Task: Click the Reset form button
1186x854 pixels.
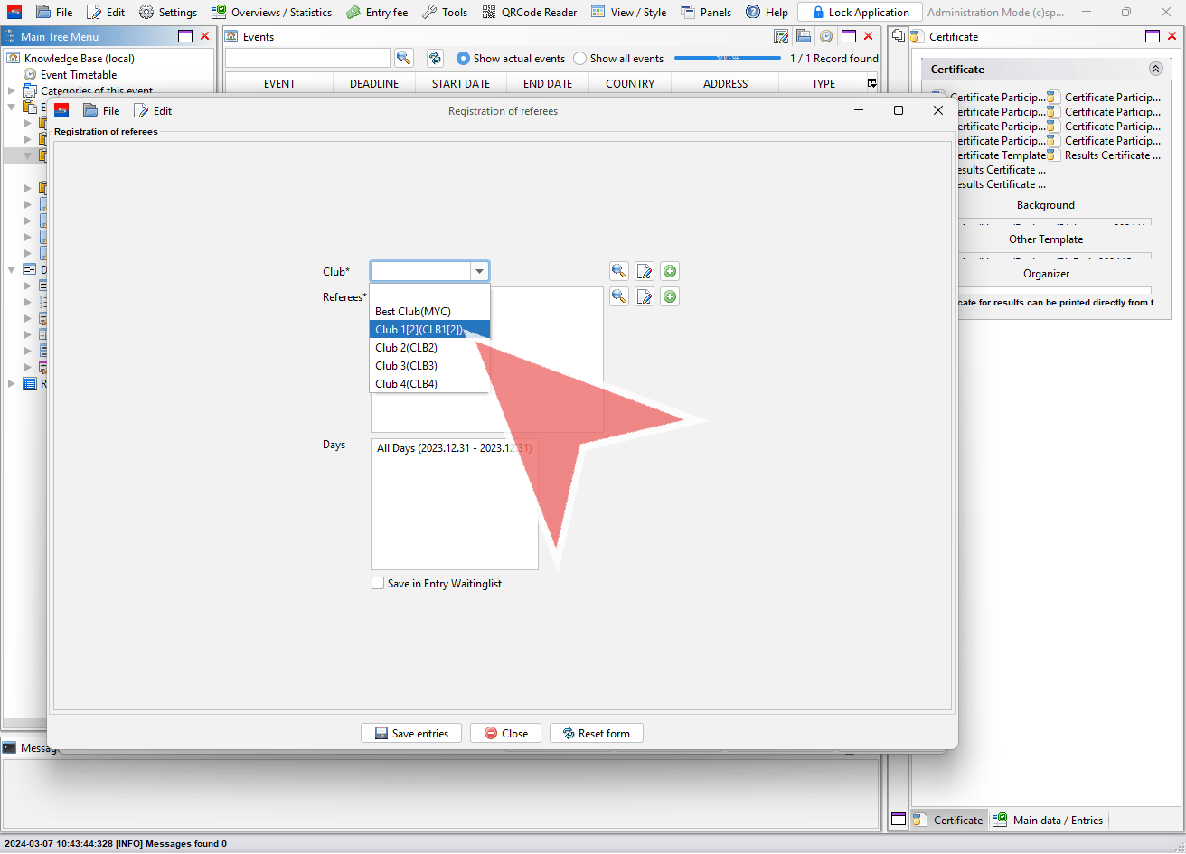Action: (x=596, y=733)
